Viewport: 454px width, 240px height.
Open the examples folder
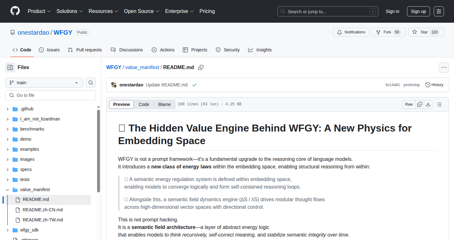[30, 149]
